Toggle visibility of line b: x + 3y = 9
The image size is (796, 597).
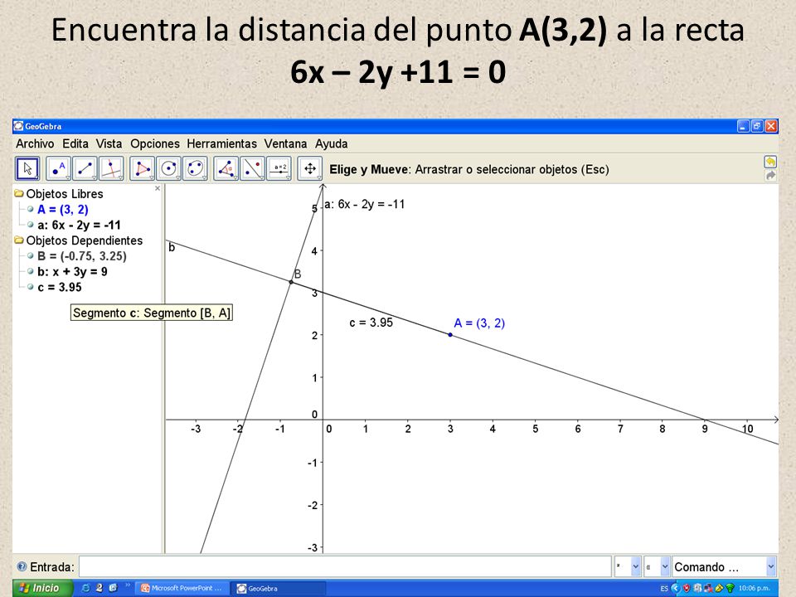pos(31,271)
